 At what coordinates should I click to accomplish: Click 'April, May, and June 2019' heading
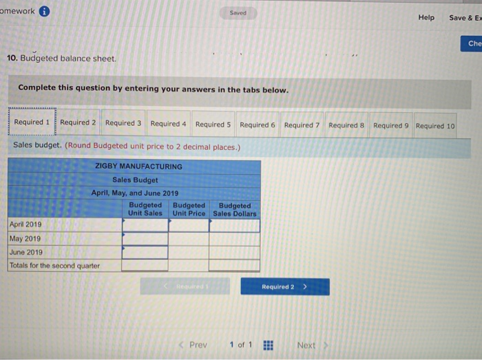(135, 193)
